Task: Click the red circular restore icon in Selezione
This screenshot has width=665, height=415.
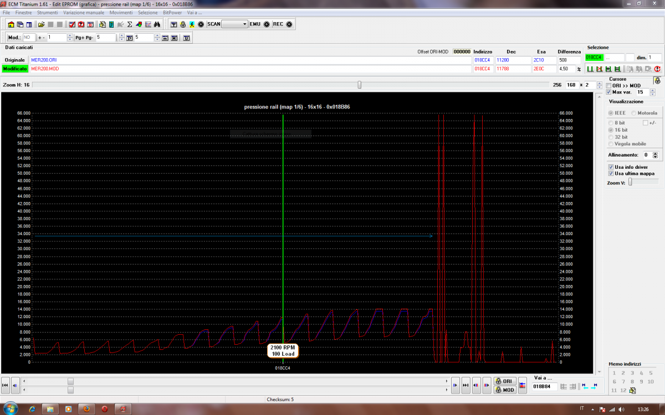Action: coord(657,69)
